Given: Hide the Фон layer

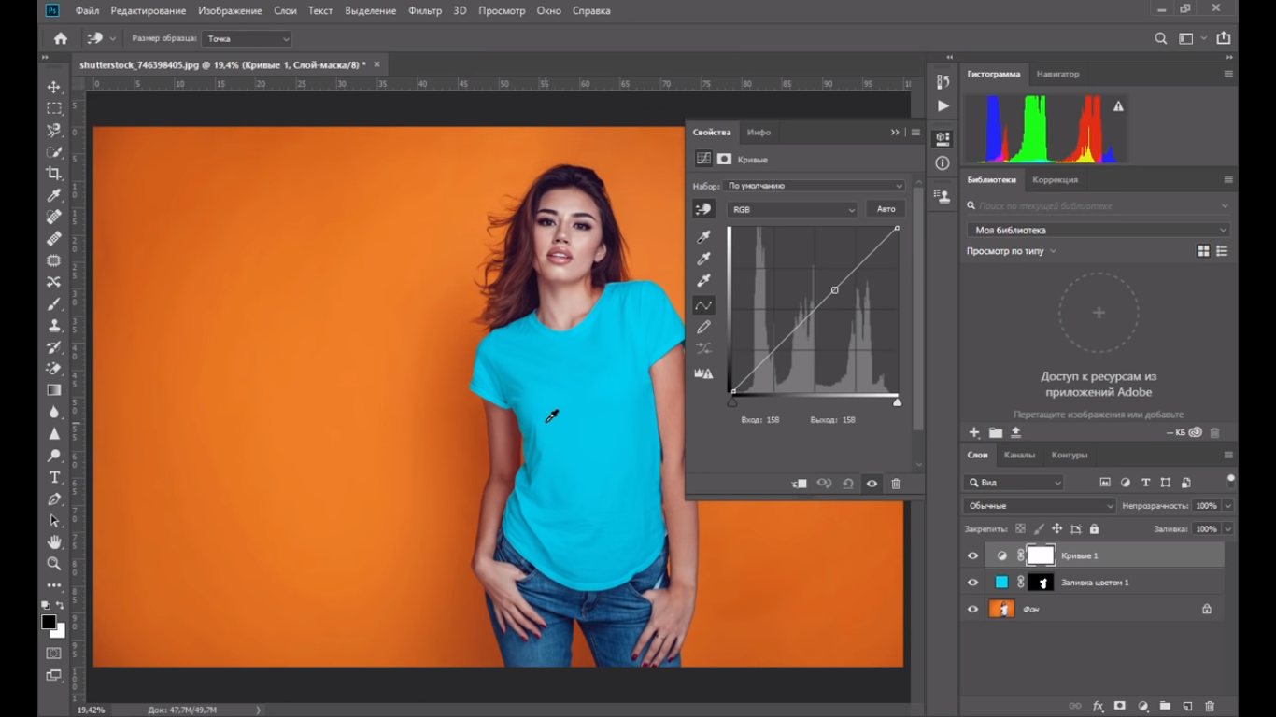Looking at the screenshot, I should tap(972, 610).
